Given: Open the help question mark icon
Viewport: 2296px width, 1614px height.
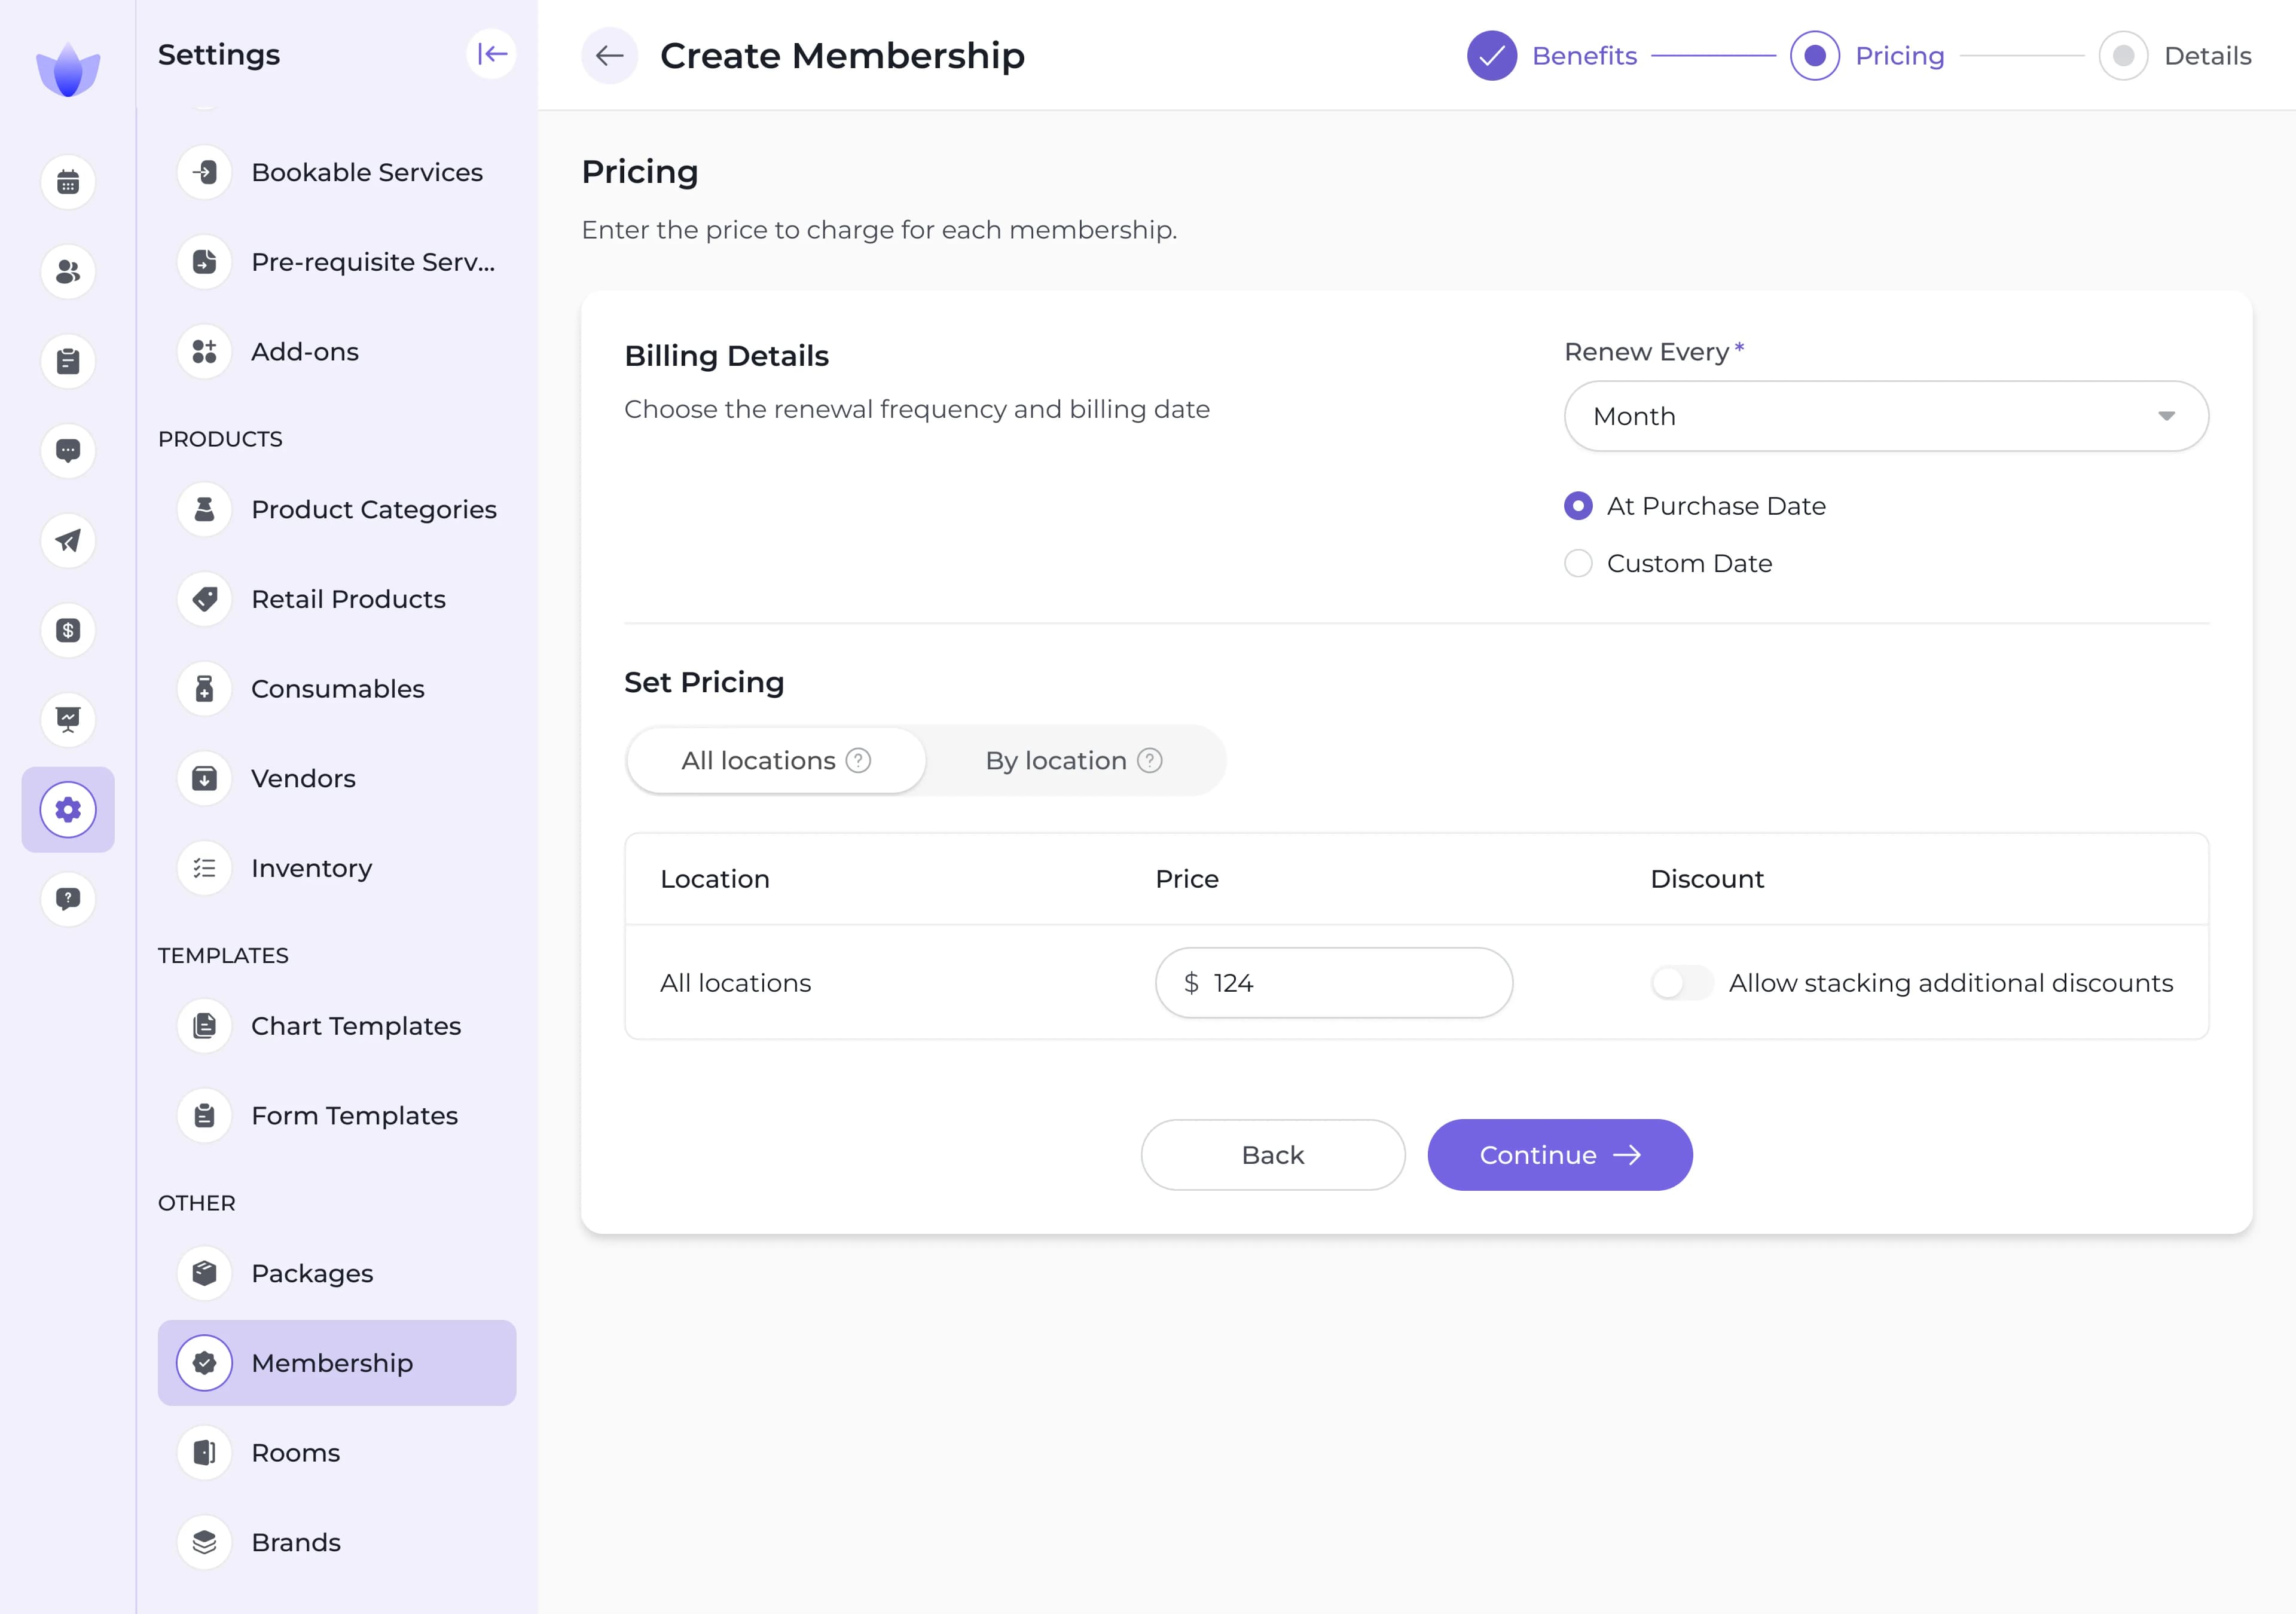Looking at the screenshot, I should point(67,898).
